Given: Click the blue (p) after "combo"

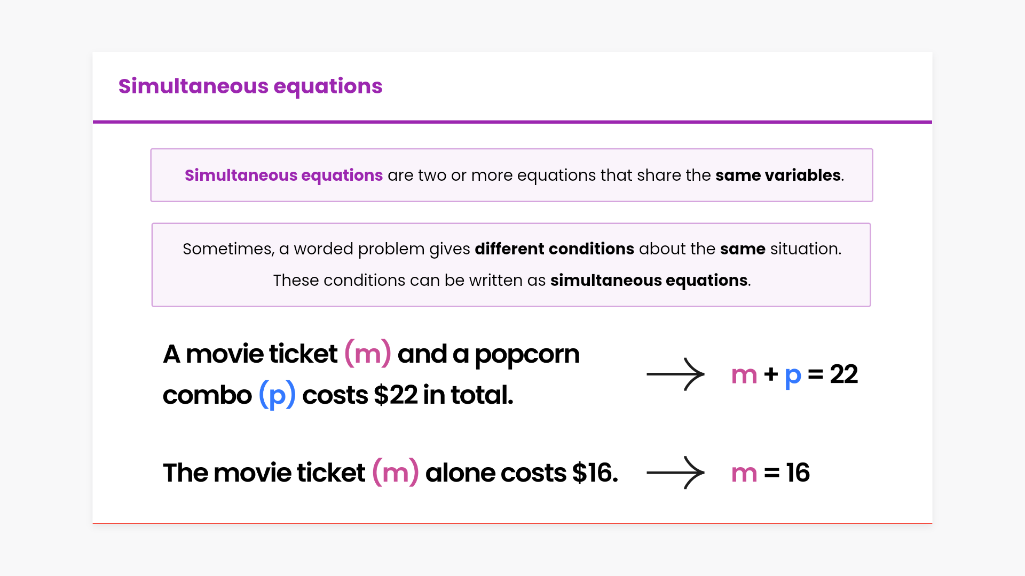Looking at the screenshot, I should 277,395.
